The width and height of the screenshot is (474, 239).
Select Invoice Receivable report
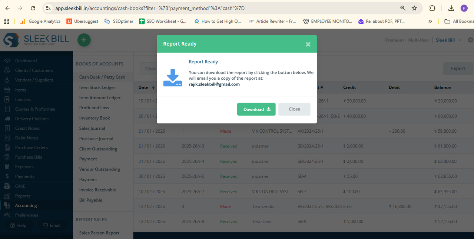pos(97,190)
